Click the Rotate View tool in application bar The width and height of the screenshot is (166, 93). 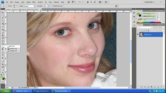click(x=95, y=2)
